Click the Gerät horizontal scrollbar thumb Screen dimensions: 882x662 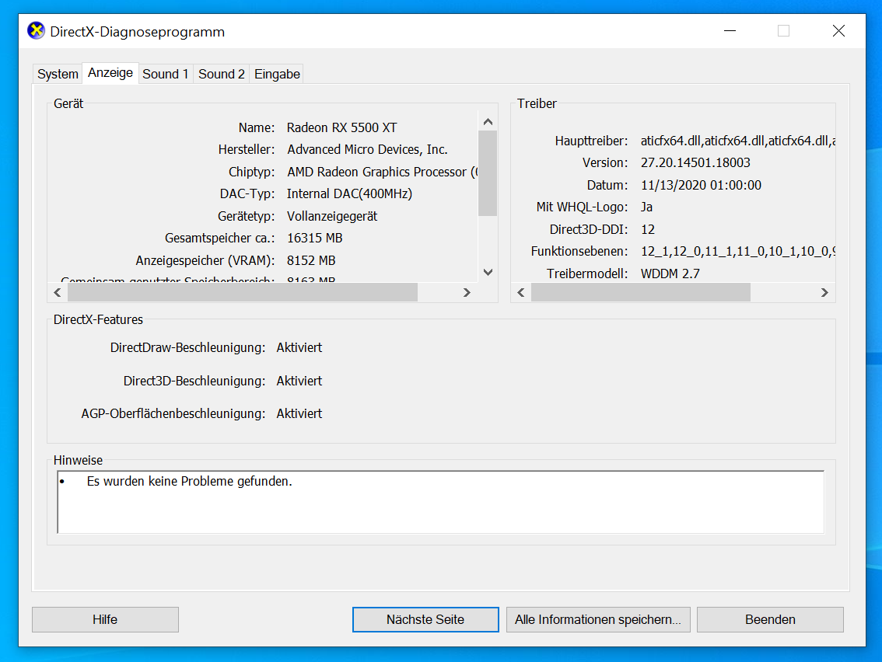pyautogui.click(x=243, y=292)
